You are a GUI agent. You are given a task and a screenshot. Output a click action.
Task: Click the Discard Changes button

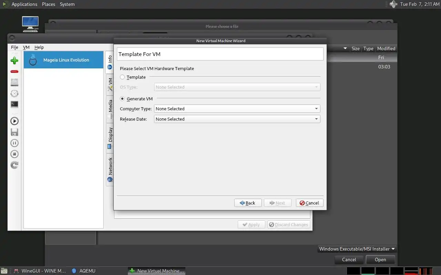[x=289, y=224]
